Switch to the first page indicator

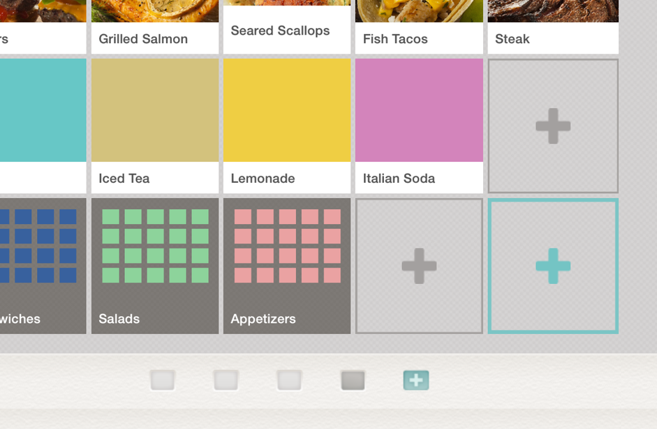(x=163, y=380)
